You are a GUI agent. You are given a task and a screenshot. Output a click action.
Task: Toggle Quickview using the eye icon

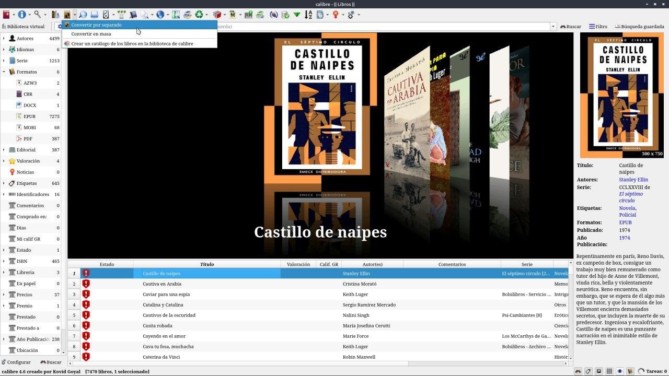click(620, 371)
